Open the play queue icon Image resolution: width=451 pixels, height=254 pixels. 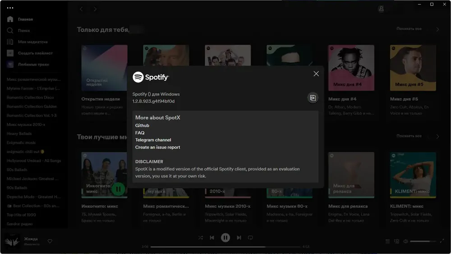point(387,241)
